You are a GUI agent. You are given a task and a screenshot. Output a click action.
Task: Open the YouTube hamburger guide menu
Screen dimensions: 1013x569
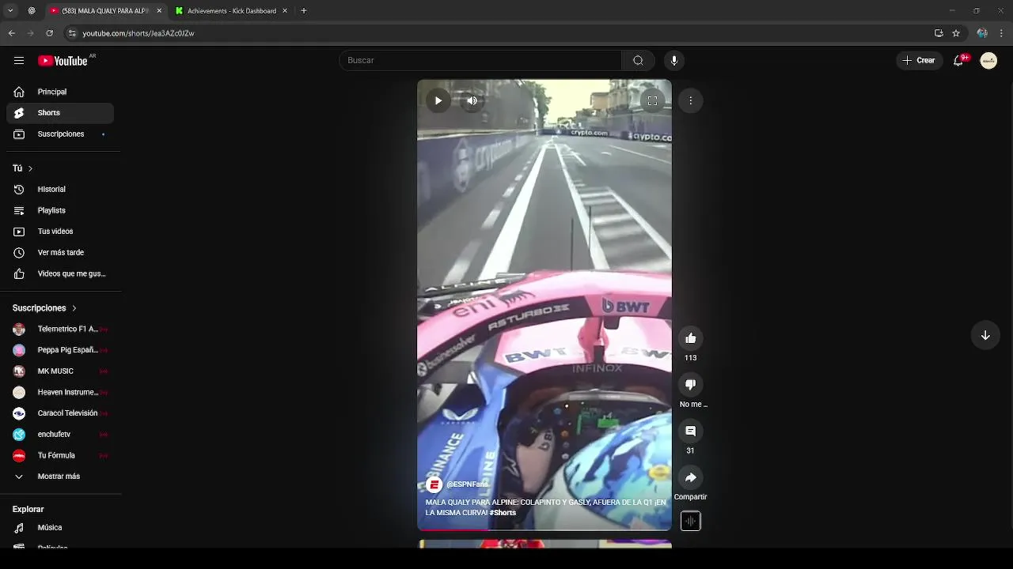click(19, 61)
